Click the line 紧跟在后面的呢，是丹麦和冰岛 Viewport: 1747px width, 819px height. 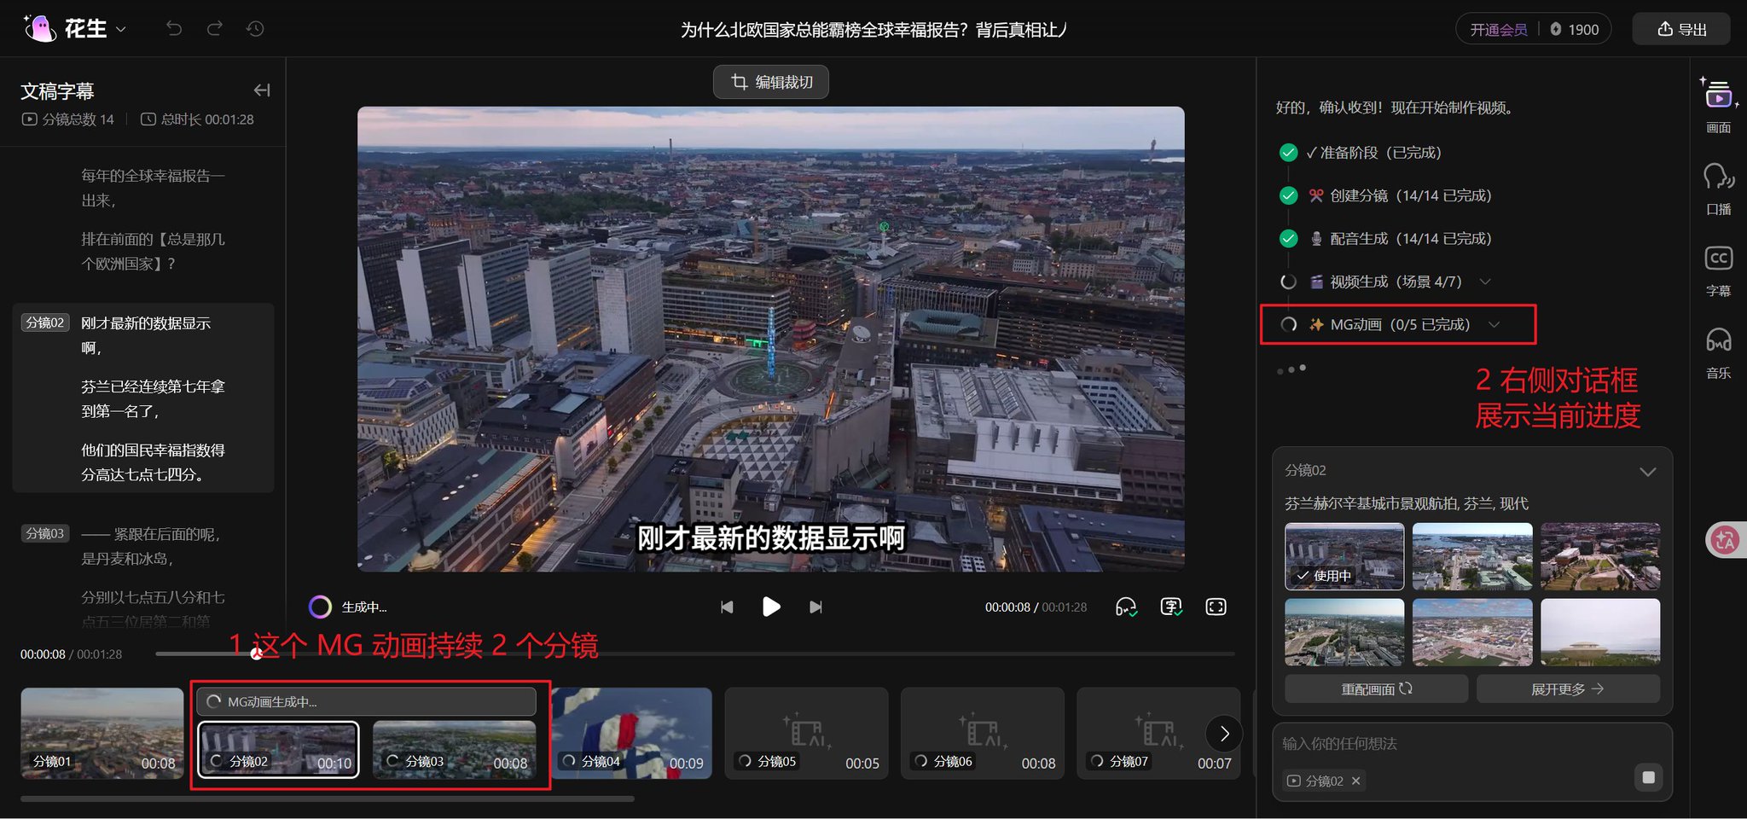point(151,546)
